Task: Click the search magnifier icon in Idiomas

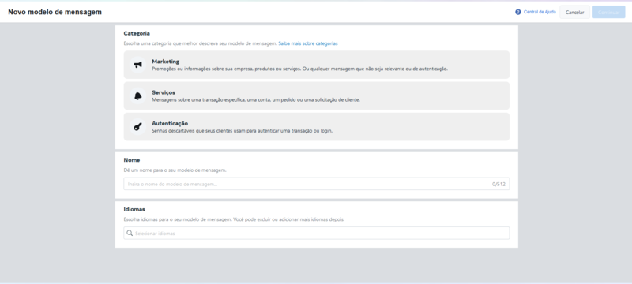Action: 130,233
